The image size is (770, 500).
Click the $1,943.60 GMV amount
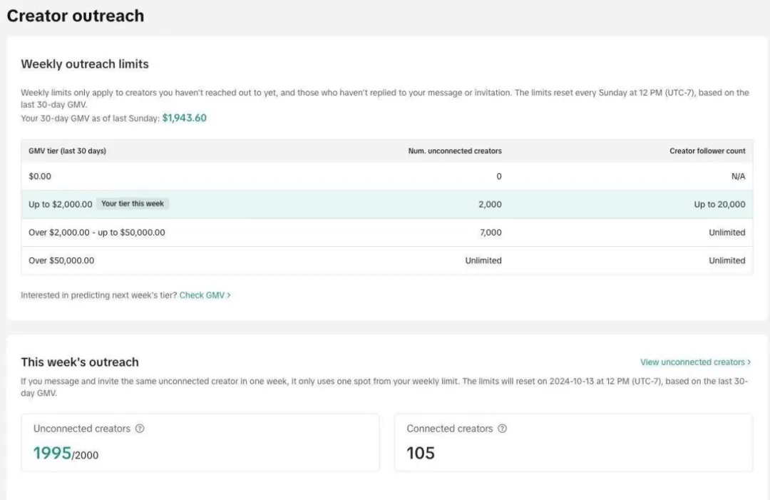pos(184,118)
